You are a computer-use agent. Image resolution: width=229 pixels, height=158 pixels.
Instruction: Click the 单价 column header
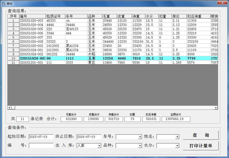(x=179, y=16)
